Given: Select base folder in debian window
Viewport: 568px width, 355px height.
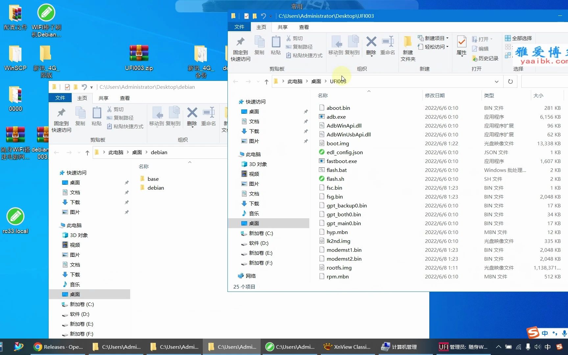Looking at the screenshot, I should [x=153, y=179].
